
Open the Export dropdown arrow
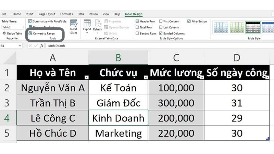[87, 33]
